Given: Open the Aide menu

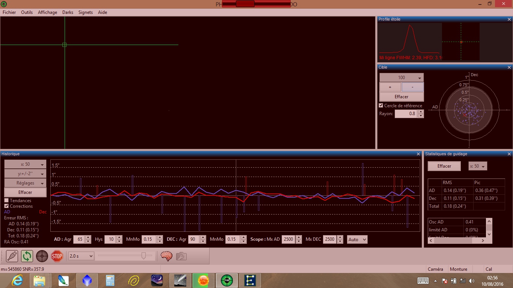Looking at the screenshot, I should click(103, 12).
